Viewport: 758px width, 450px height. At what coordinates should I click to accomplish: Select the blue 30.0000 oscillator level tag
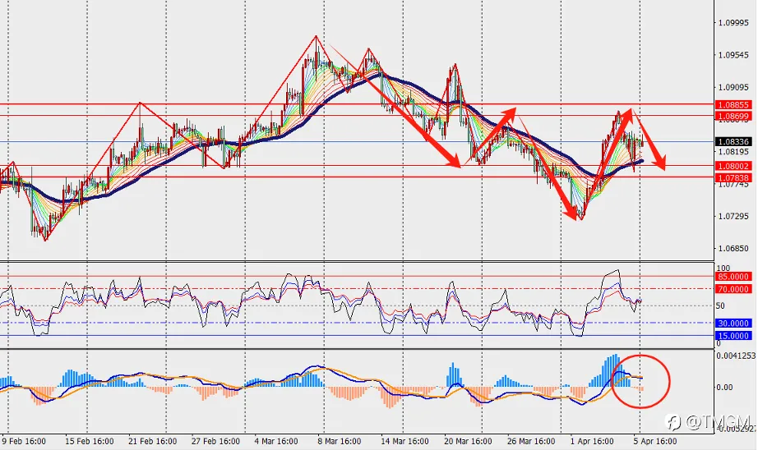pos(733,323)
